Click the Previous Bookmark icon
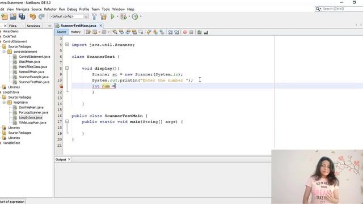The width and height of the screenshot is (363, 204). pos(149,32)
